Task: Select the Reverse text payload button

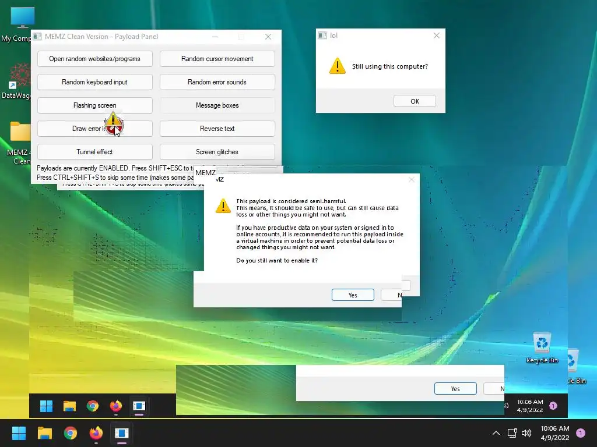Action: [x=217, y=129]
